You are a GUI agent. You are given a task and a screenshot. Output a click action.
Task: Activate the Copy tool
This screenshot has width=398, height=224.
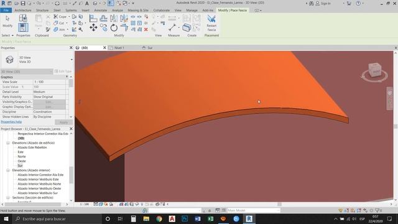point(103,27)
